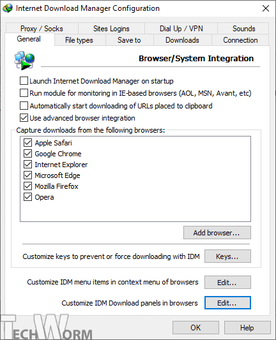Enable Launch Internet Download Manager on startup
Image resolution: width=276 pixels, height=340 pixels.
(24, 81)
